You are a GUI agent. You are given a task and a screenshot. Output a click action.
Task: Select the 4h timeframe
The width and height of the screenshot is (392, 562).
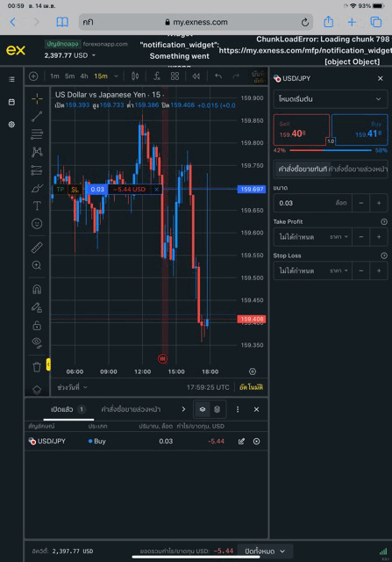tap(84, 76)
